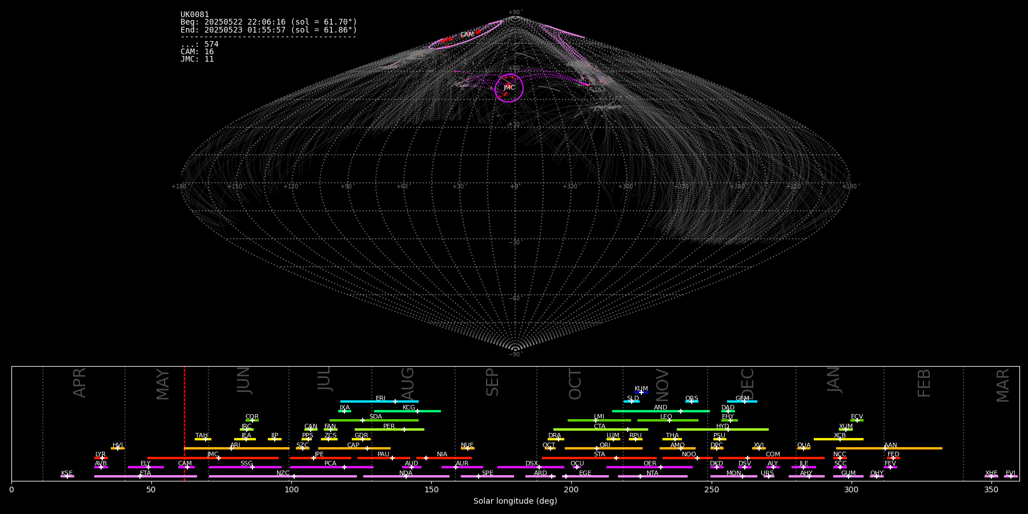This screenshot has width=1028, height=514.
Task: Select the End: 20250523 01:55:57 line
Action: (268, 30)
